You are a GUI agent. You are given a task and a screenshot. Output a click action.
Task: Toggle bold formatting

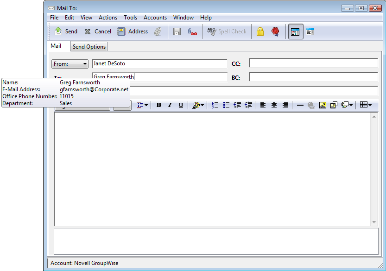[159, 105]
